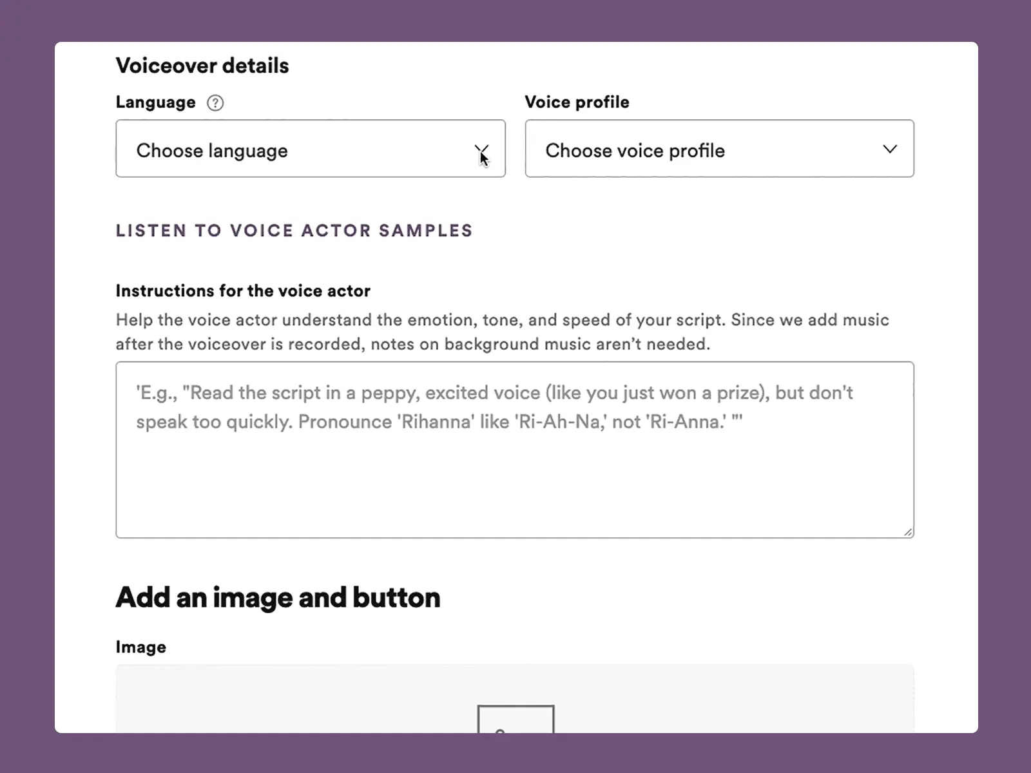Click the chevron arrow in the language field
Viewport: 1031px width, 773px height.
tap(481, 149)
